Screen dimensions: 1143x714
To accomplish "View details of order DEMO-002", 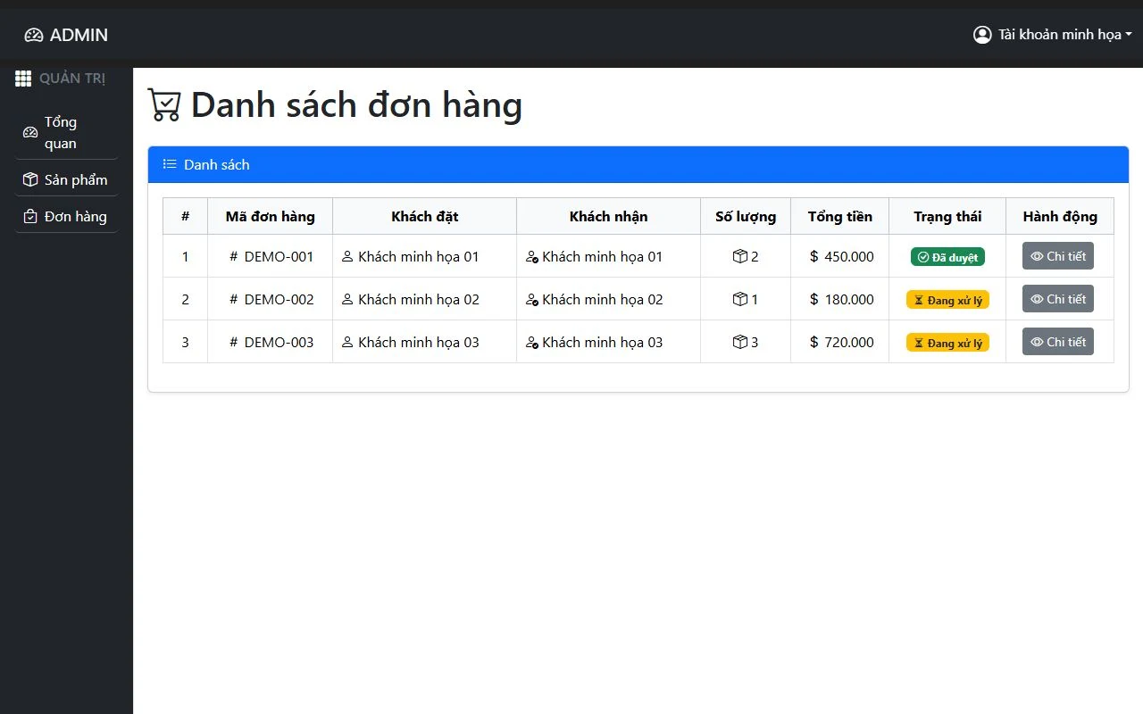I will click(x=1058, y=299).
